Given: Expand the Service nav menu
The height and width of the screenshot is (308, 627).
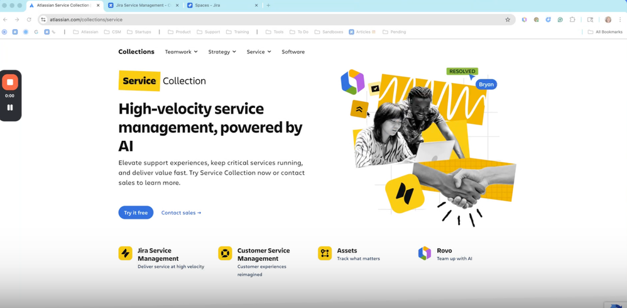Looking at the screenshot, I should 259,52.
